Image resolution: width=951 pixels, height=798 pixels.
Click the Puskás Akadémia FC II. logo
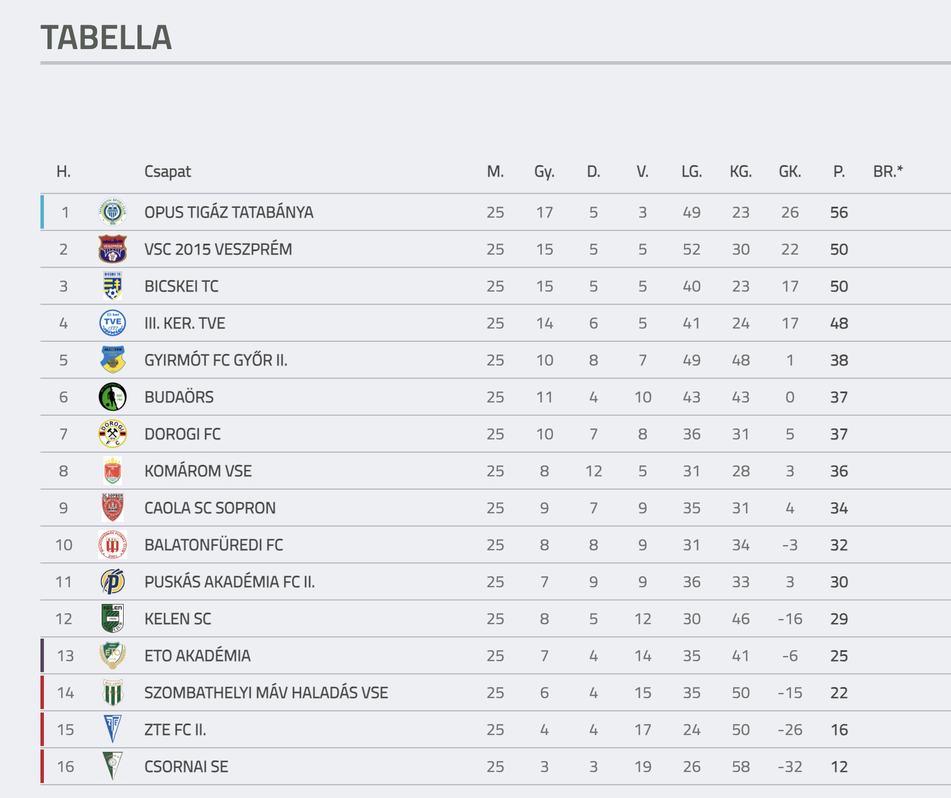[113, 582]
